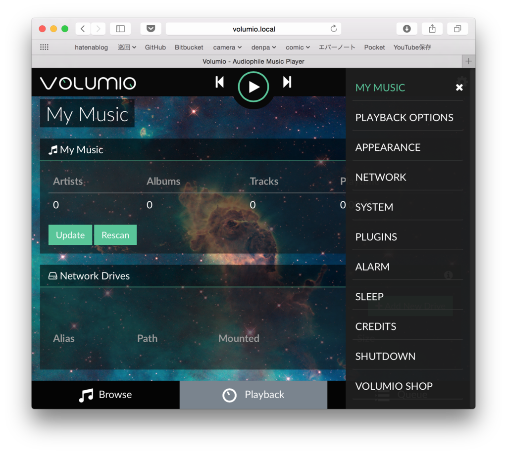This screenshot has height=454, width=507.
Task: Click the My Music section header
Action: click(x=193, y=149)
